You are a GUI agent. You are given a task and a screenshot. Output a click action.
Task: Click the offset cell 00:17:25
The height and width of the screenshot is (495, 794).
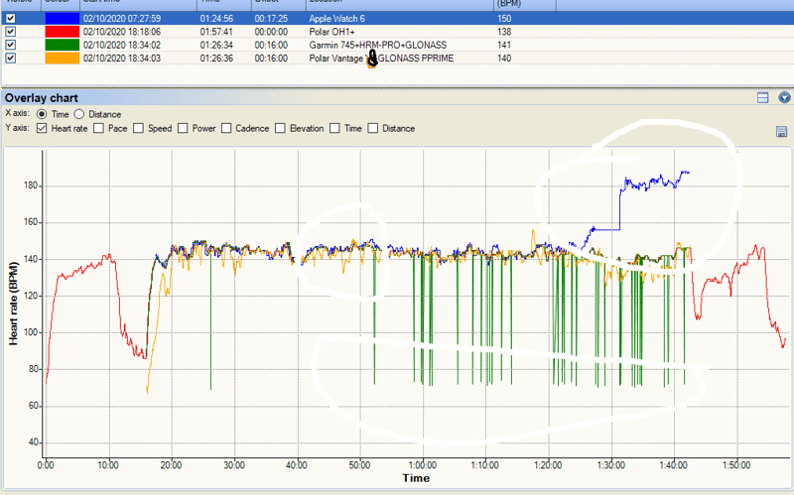[x=271, y=18]
